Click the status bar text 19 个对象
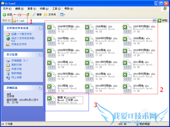 coord(7,124)
